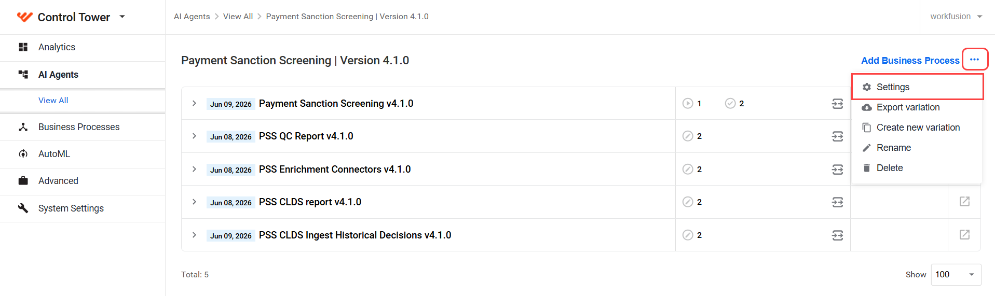Click the Add Business Process link
Image resolution: width=995 pixels, height=296 pixels.
[x=910, y=61]
